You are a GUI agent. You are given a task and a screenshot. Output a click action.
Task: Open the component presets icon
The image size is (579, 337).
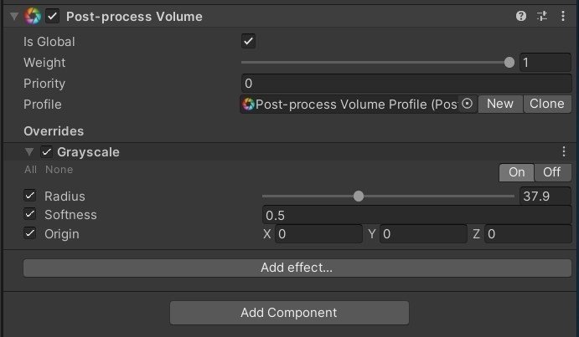coord(542,16)
